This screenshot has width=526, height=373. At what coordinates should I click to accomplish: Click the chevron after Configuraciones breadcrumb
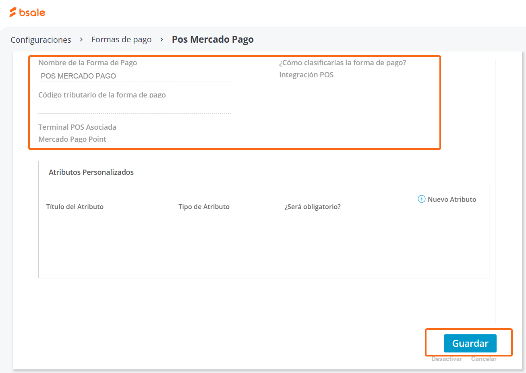(x=81, y=39)
